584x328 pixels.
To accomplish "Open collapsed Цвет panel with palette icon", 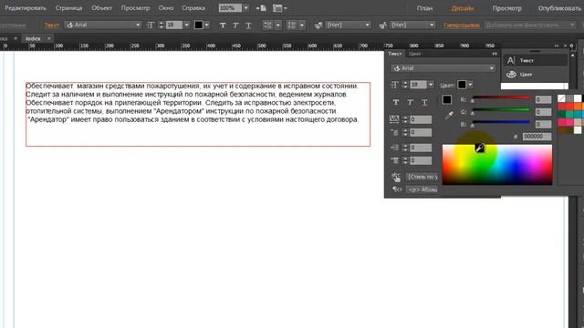I will (536, 75).
